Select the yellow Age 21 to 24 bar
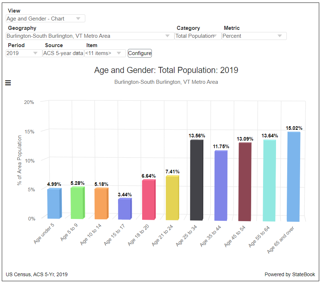This screenshot has height=283, width=321. click(172, 198)
